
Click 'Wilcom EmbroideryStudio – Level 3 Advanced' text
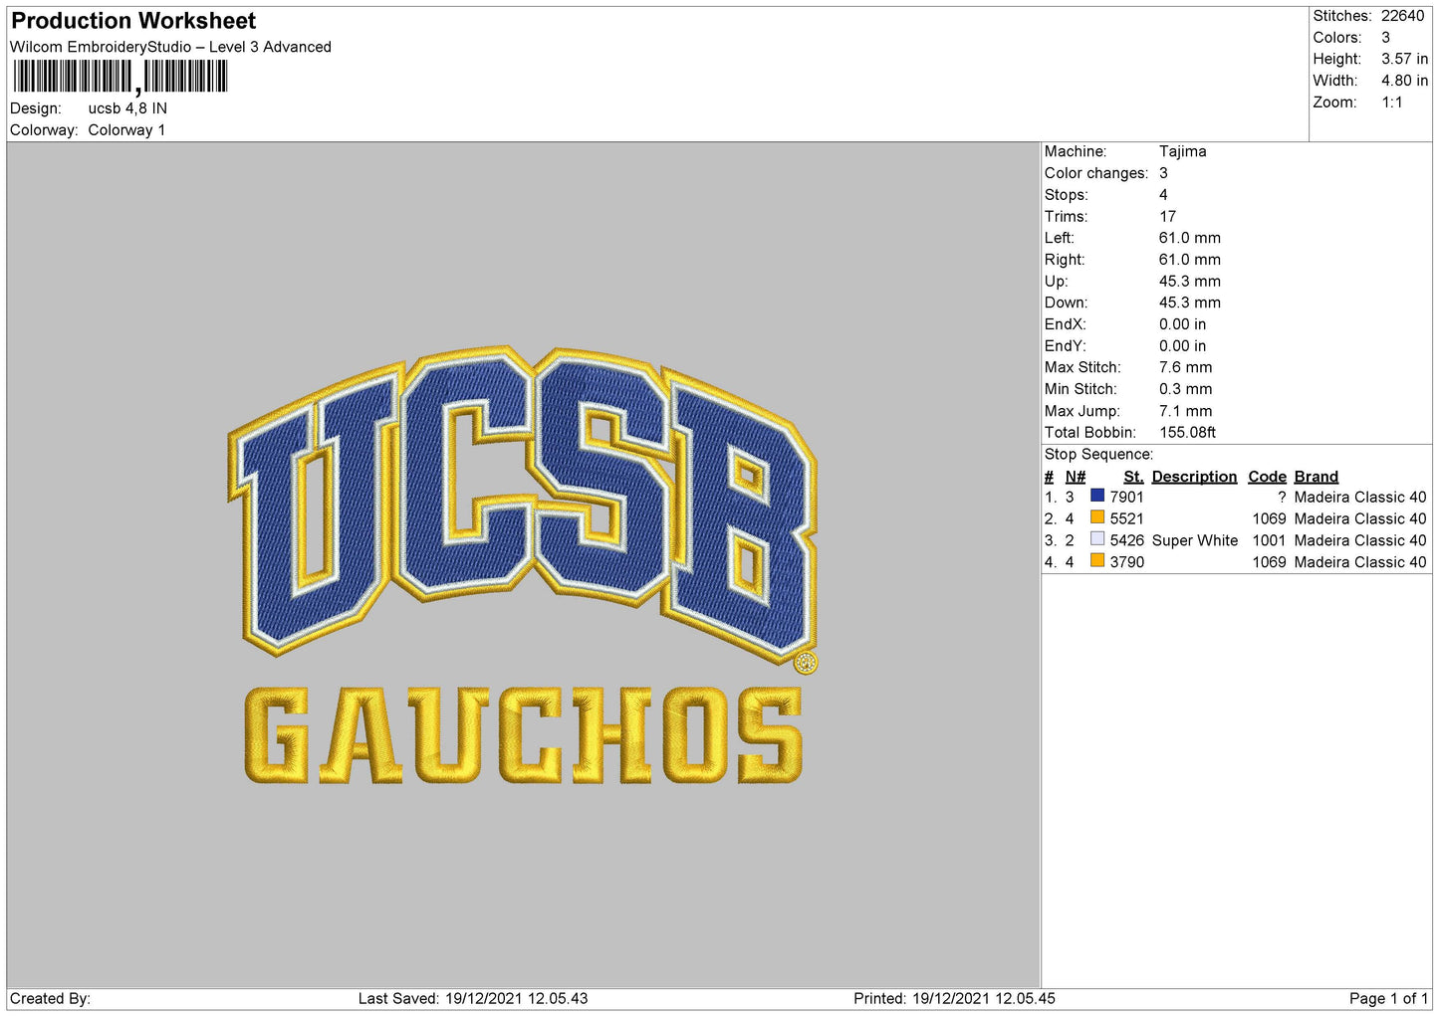170,47
